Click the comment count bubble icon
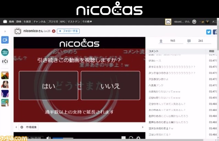This screenshot has width=219, height=141. [189, 41]
